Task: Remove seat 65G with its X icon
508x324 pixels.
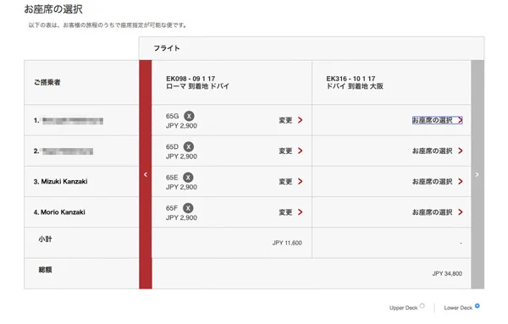Action: (189, 116)
